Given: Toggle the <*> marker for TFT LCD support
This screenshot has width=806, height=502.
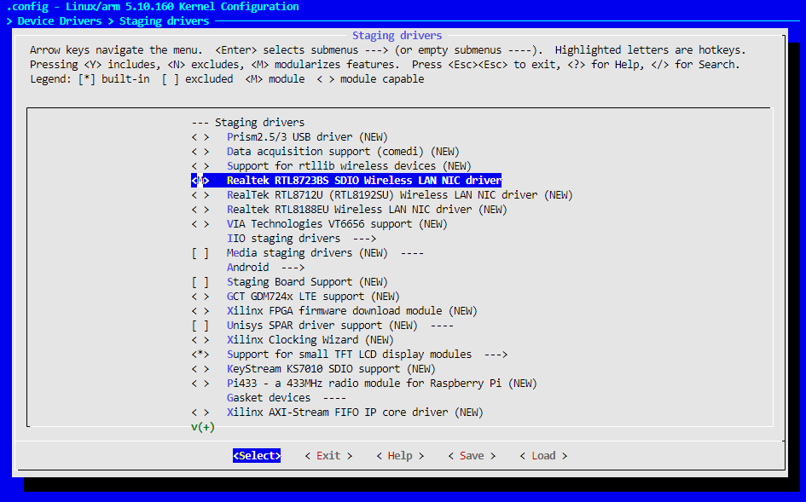Looking at the screenshot, I should coord(200,354).
